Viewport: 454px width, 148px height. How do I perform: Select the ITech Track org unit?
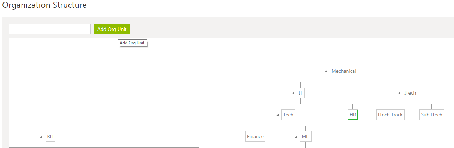tap(390, 115)
